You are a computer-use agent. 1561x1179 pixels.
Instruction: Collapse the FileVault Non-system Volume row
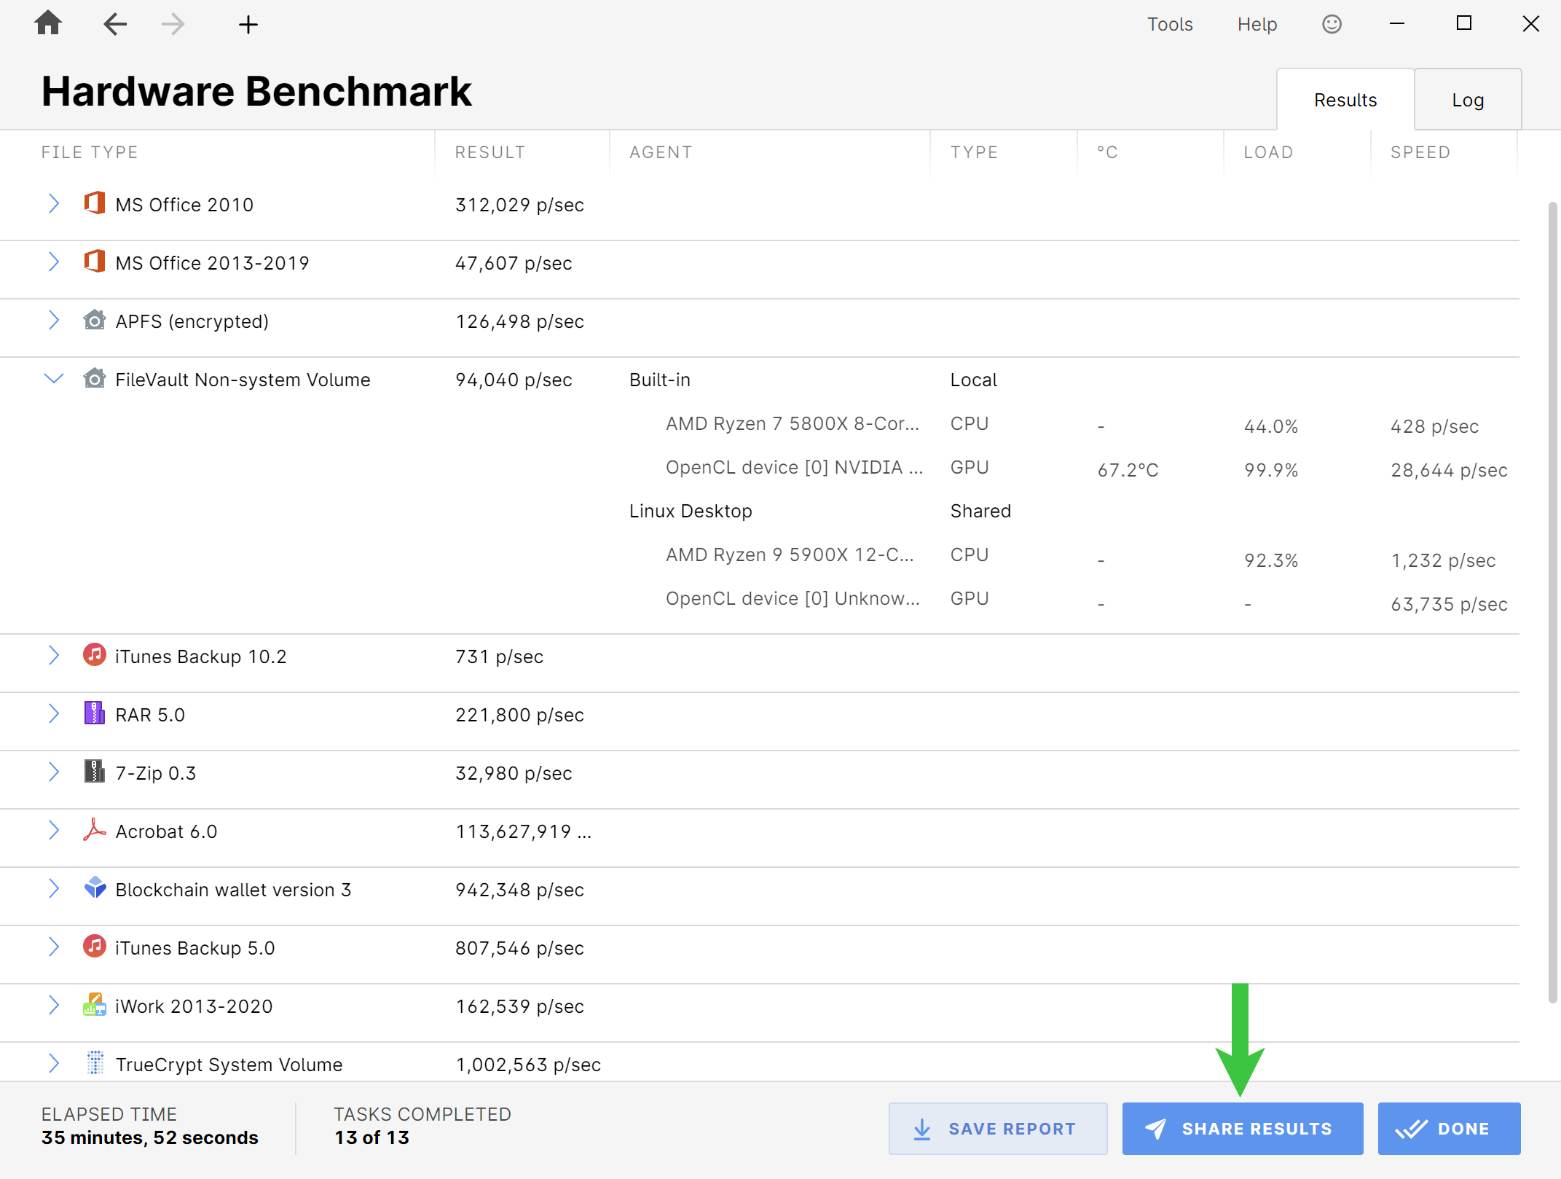54,378
